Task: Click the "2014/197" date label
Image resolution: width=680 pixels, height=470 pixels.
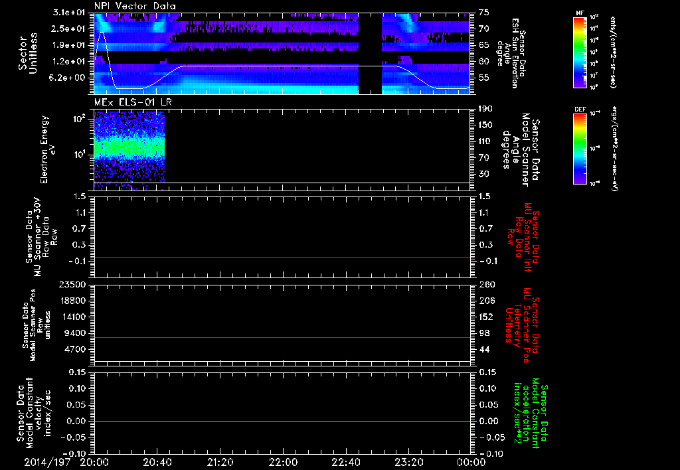Action: coord(47,462)
